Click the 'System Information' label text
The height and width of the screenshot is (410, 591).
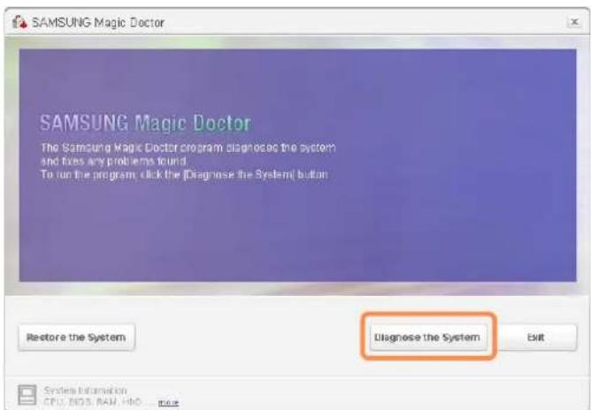click(85, 390)
